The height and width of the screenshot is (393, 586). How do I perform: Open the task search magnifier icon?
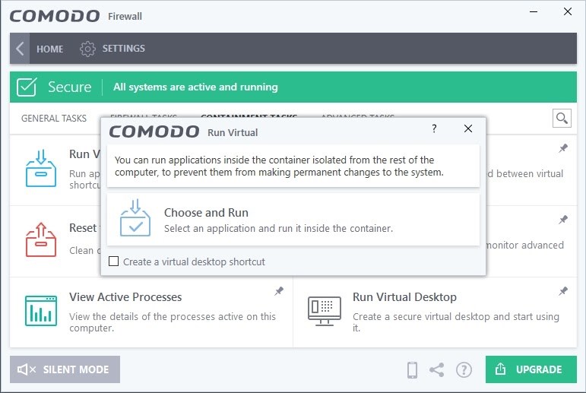[562, 118]
